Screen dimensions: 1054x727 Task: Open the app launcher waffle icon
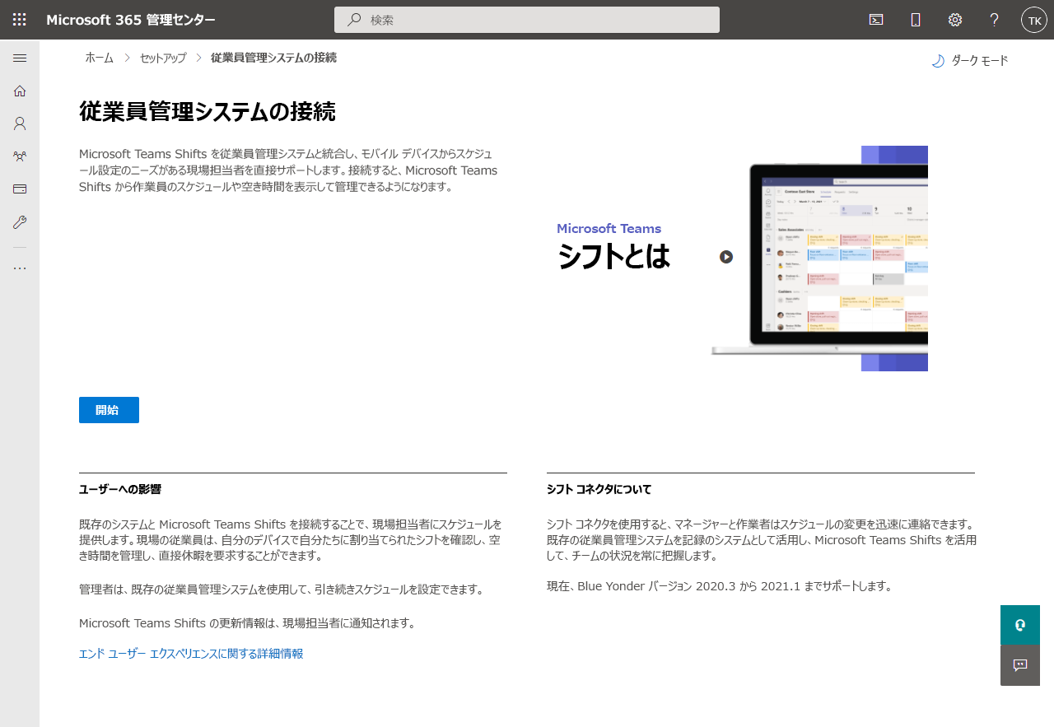pyautogui.click(x=20, y=20)
